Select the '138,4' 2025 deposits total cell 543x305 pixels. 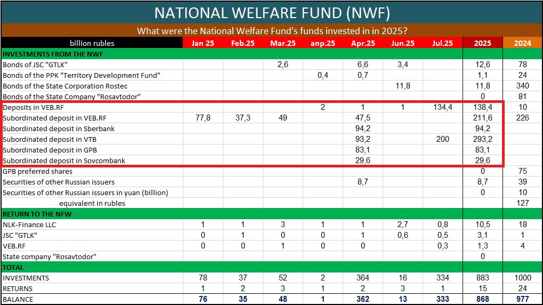tap(483, 108)
